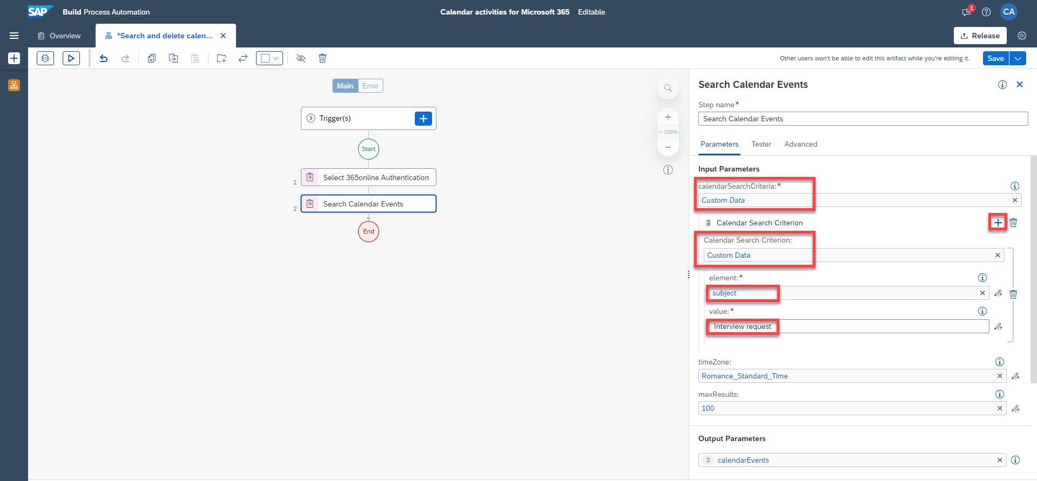Open the notifications icon with badge

click(x=967, y=12)
